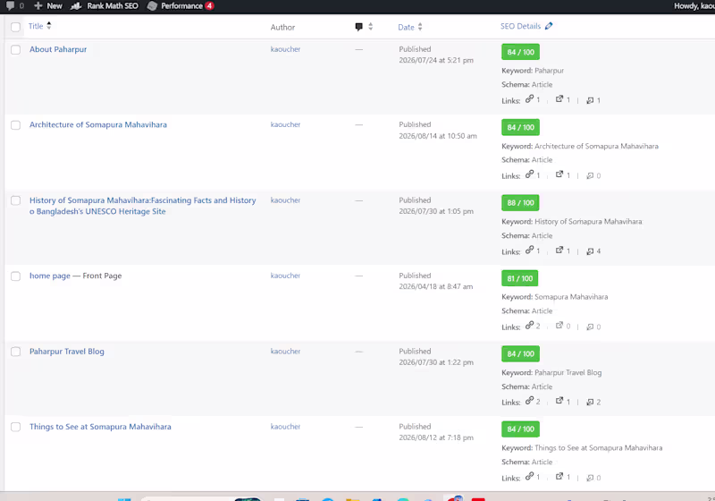Open Things to See at Somapura Mahavihara

tap(100, 427)
